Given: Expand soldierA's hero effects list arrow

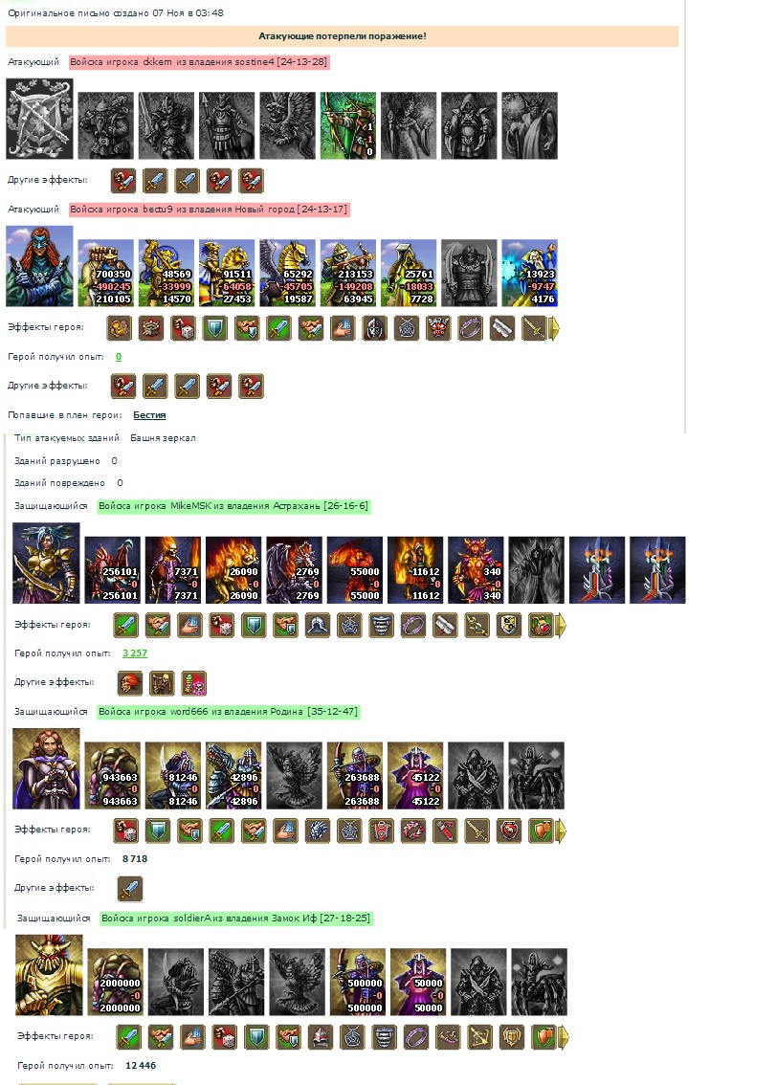Looking at the screenshot, I should click(x=564, y=1036).
